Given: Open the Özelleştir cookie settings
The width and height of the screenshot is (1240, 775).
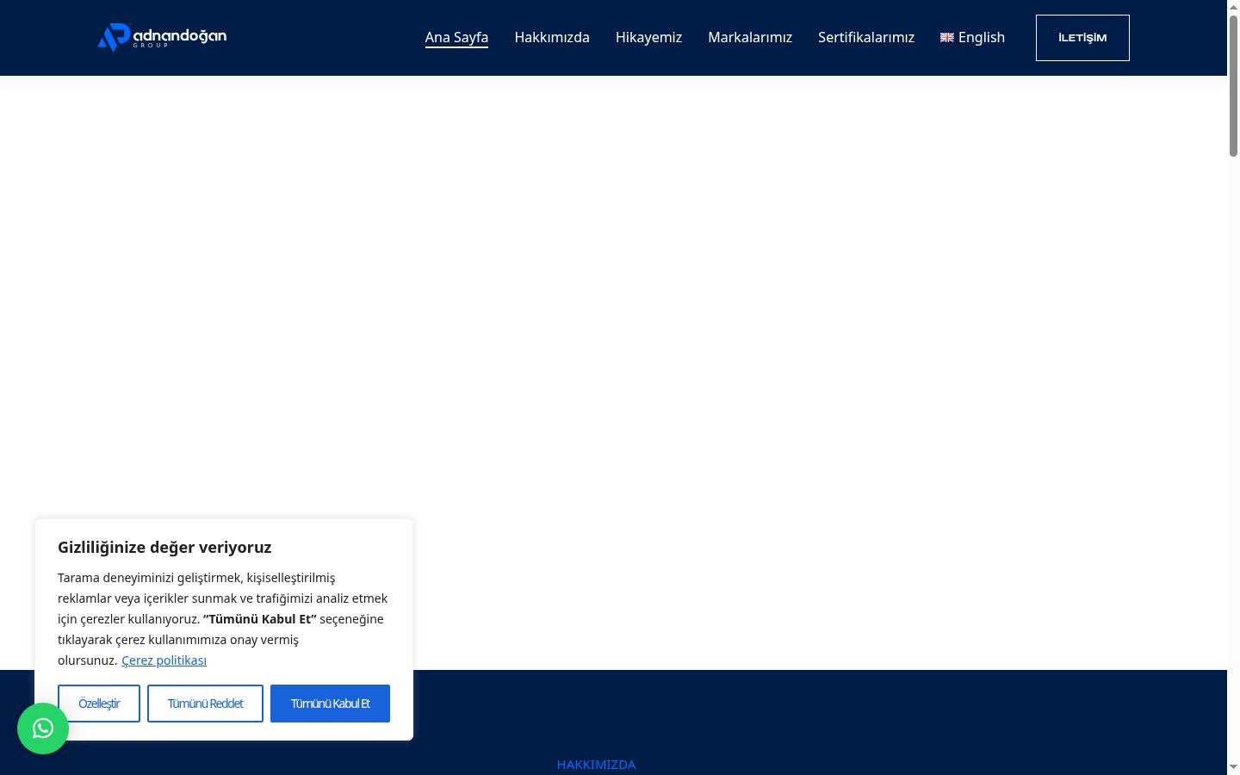Looking at the screenshot, I should [x=99, y=704].
